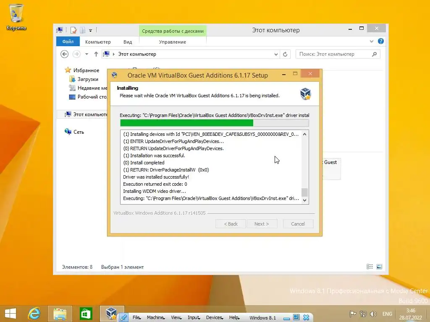The height and width of the screenshot is (322, 430).
Task: Click log line 'Execution returned exit code: 0'
Action: point(155,184)
